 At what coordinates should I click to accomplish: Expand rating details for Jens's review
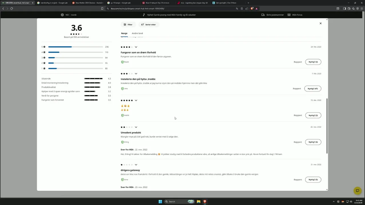coord(136,74)
